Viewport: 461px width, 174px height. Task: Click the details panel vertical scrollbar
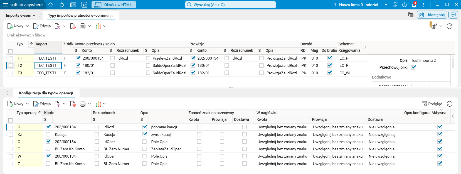pyautogui.click(x=453, y=63)
